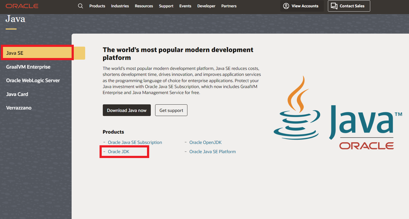
Task: Open the Oracle JDK link
Action: pyautogui.click(x=119, y=152)
